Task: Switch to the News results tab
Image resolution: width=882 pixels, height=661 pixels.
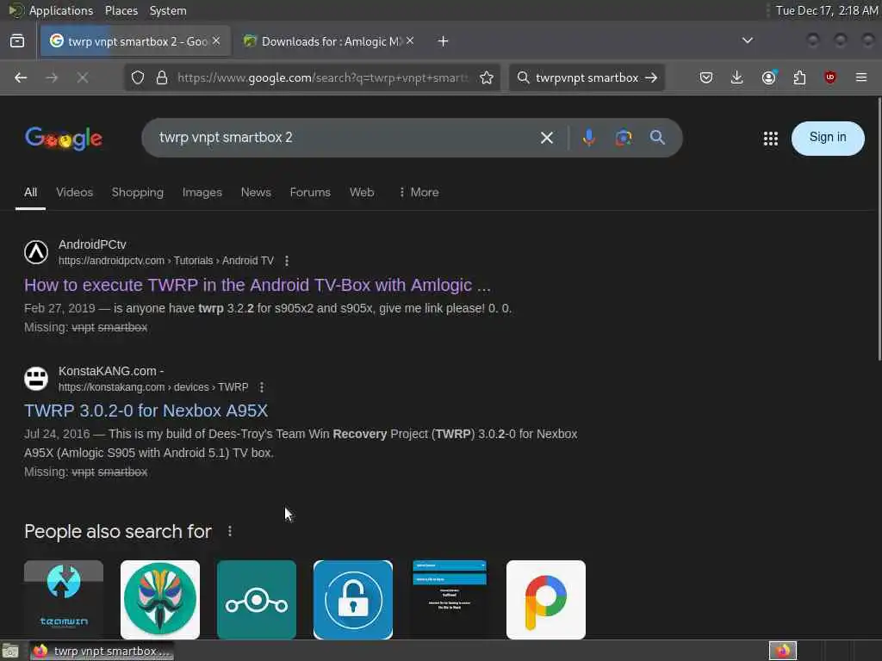Action: point(256,193)
